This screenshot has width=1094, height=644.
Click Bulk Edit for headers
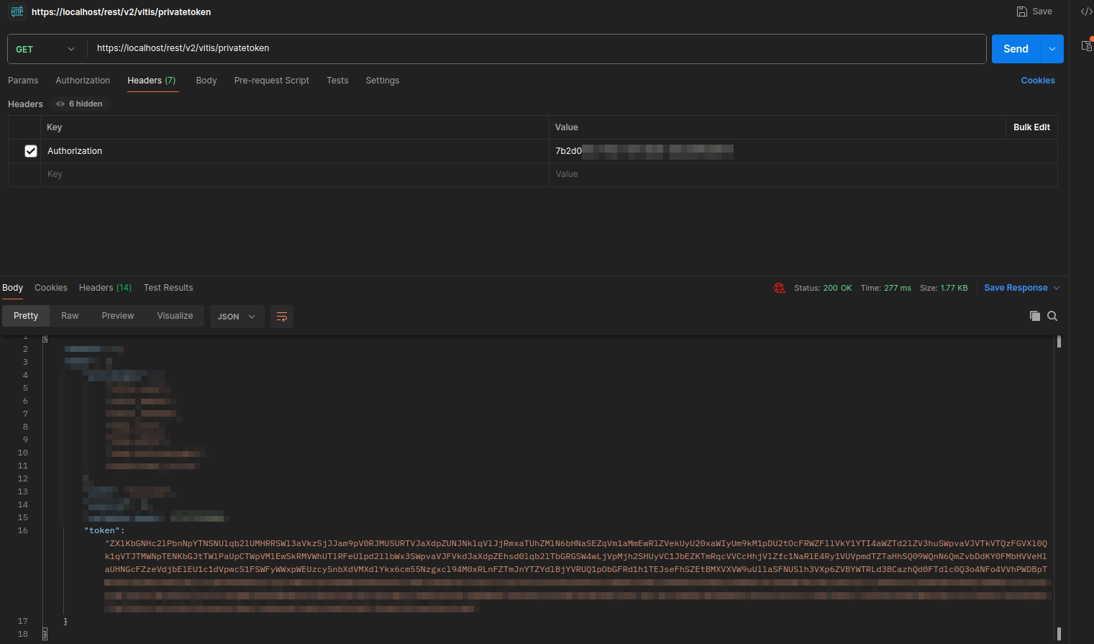pos(1031,127)
